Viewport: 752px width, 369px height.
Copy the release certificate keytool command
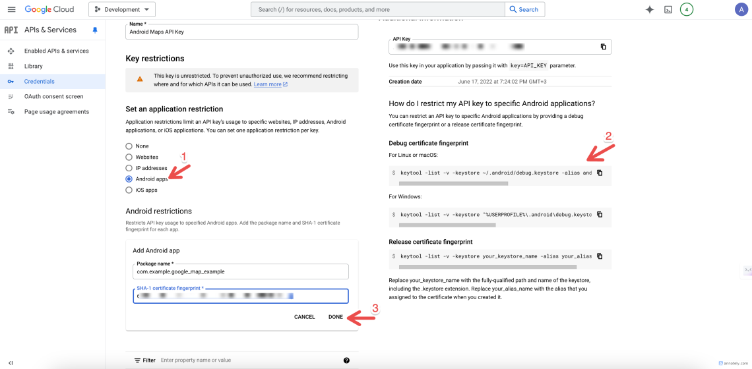point(600,256)
